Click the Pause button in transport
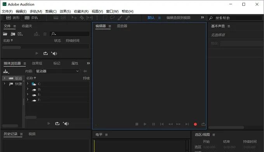The width and height of the screenshot is (264, 152). (x=154, y=124)
